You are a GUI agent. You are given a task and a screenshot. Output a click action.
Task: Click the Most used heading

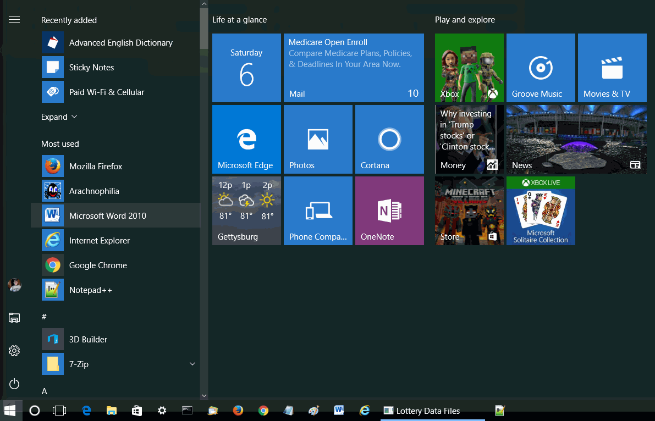click(60, 143)
